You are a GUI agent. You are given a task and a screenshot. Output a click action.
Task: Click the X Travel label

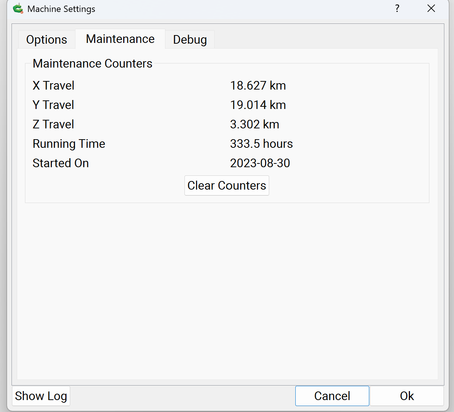coord(53,85)
